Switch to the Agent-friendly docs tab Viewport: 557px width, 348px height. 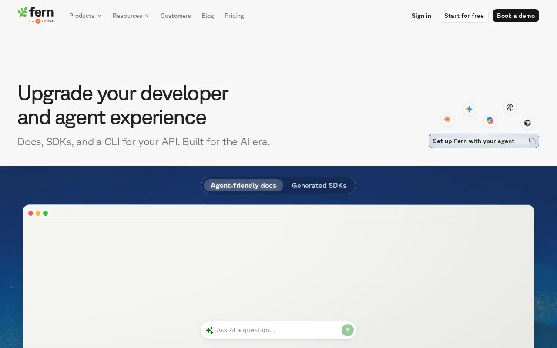tap(243, 185)
